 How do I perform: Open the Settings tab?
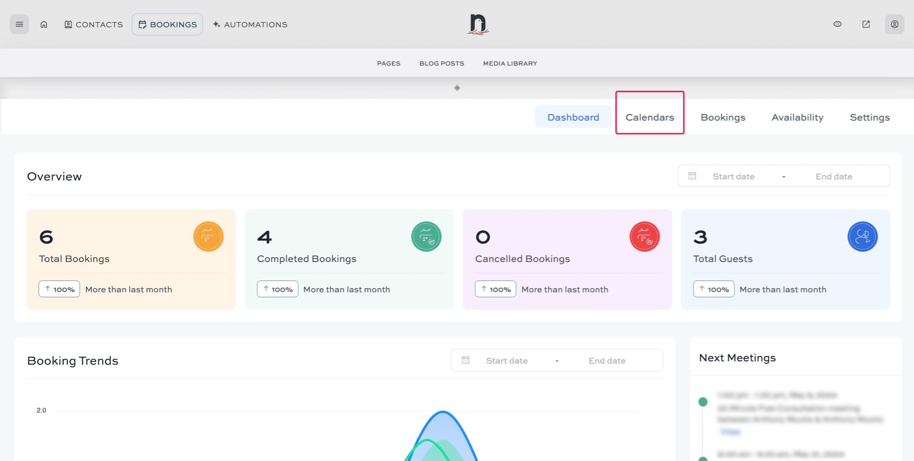pyautogui.click(x=870, y=117)
